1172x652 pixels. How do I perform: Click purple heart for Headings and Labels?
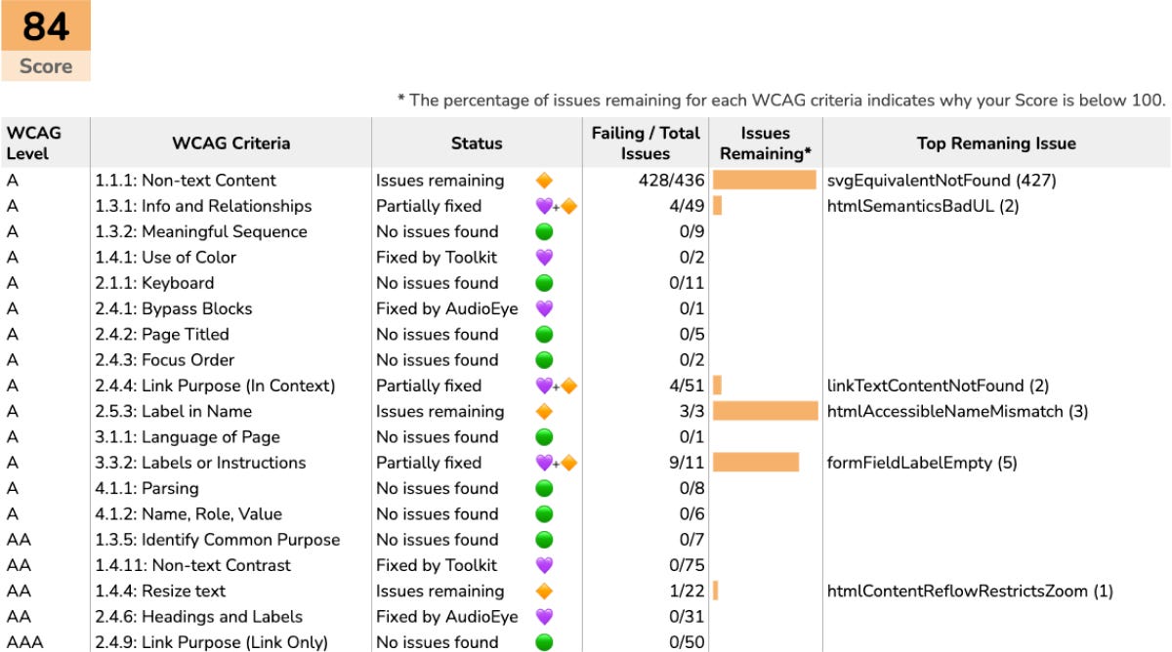[x=545, y=617]
